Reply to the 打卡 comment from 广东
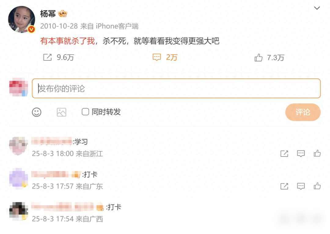This screenshot has height=234, width=330. tap(301, 186)
